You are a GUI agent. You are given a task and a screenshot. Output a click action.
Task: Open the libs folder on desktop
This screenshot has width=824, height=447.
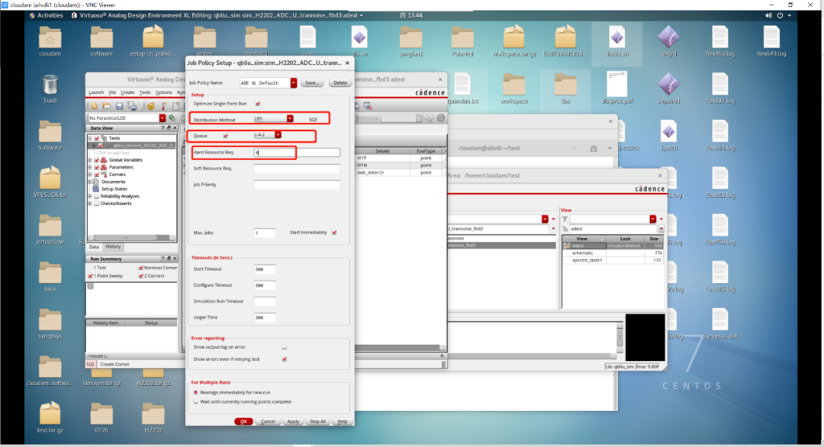point(565,85)
